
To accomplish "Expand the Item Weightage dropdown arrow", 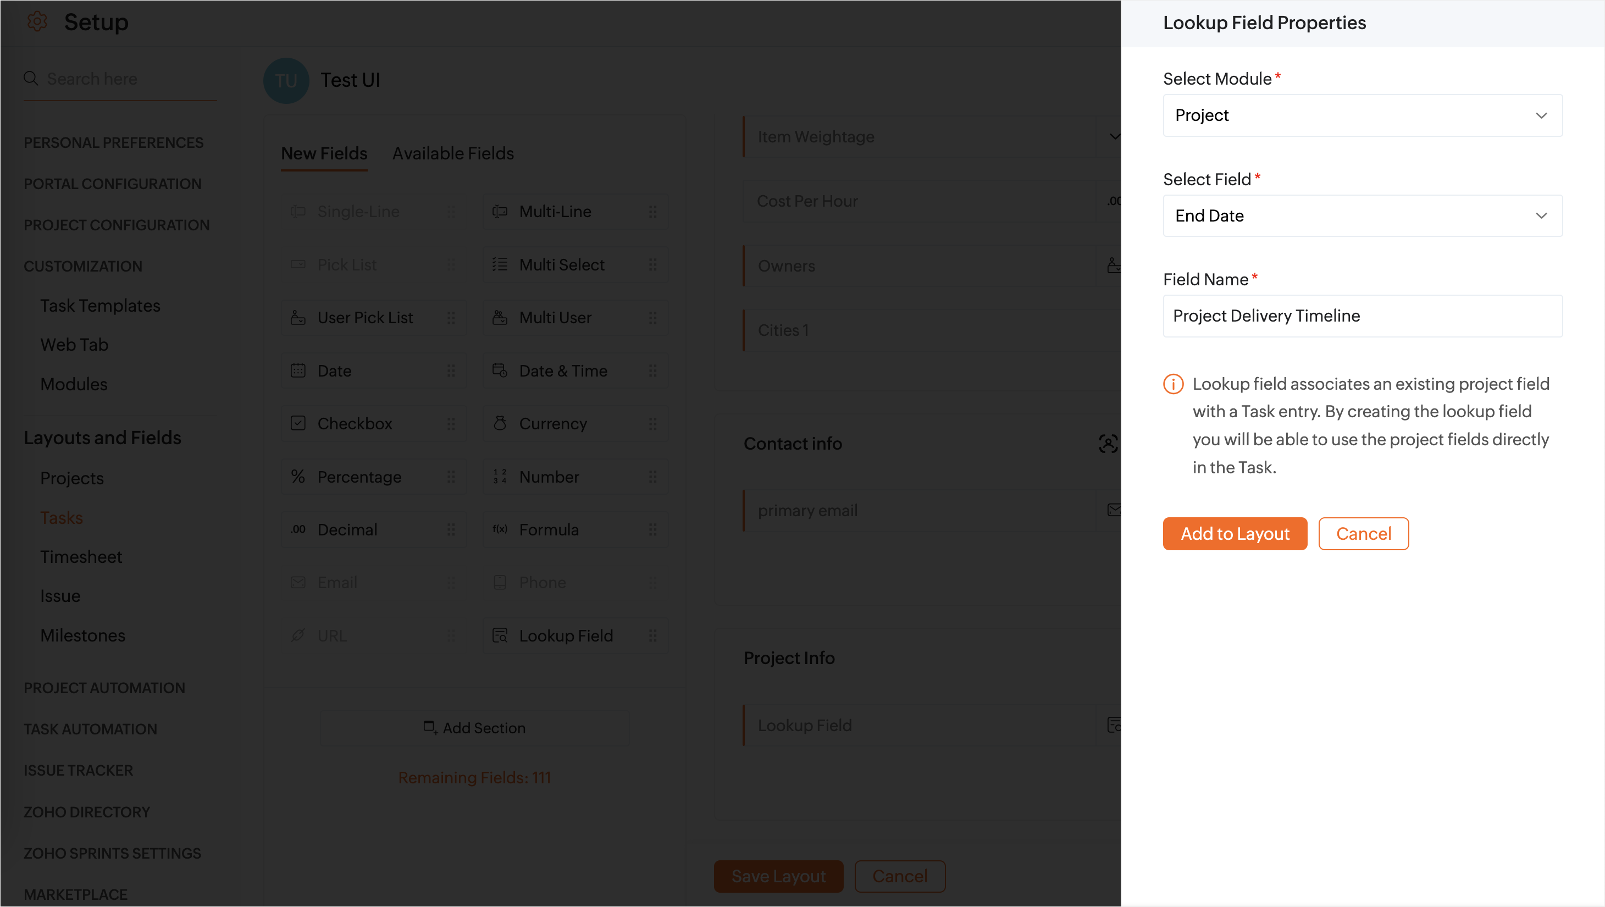I will pos(1114,136).
